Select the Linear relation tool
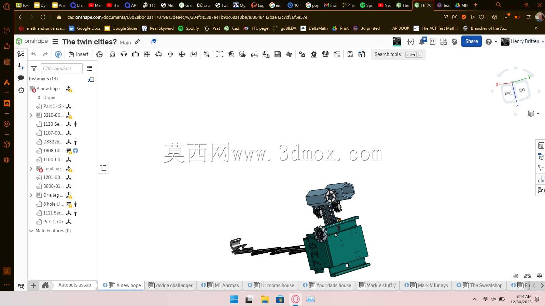Screen dimensions: 545x306 [337, 54]
